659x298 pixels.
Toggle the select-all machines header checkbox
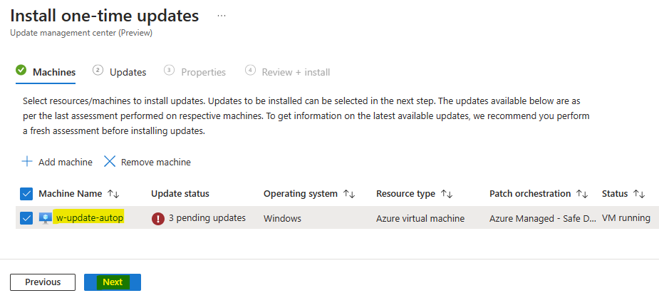pos(26,194)
